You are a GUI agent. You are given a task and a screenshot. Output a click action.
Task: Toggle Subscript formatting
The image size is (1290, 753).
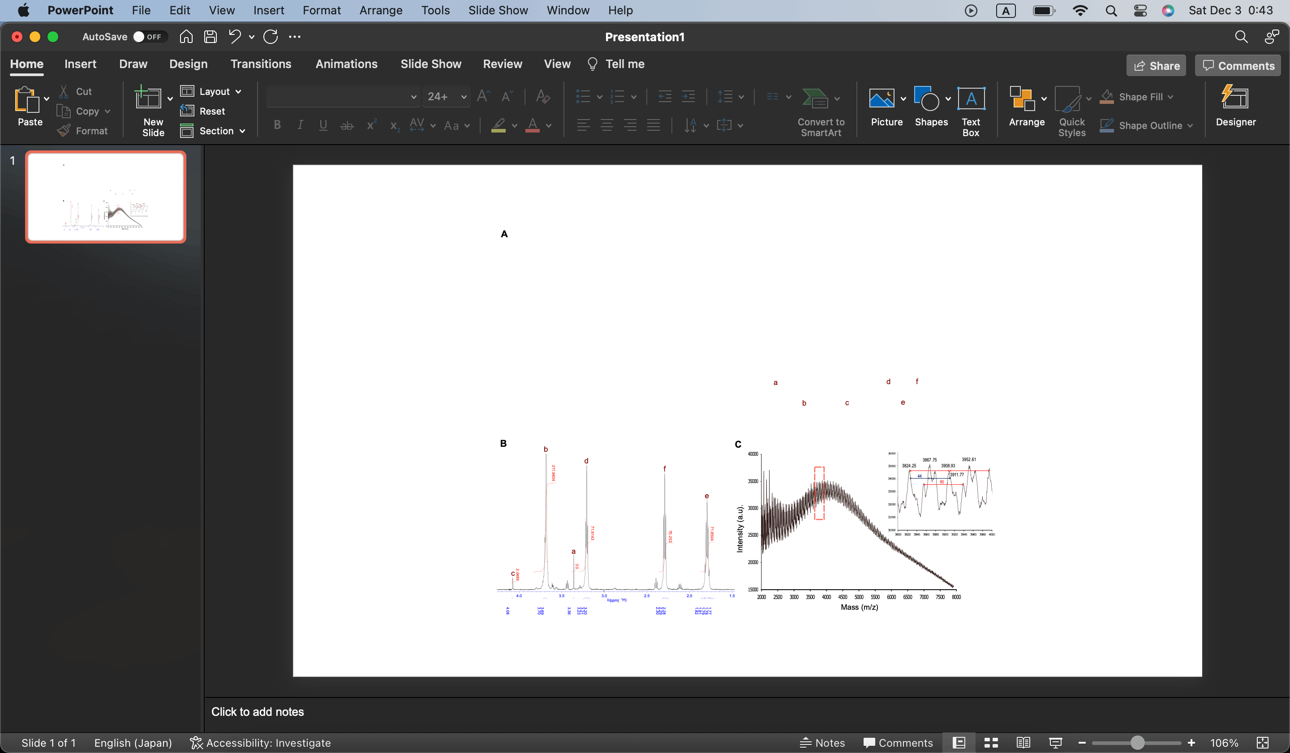[395, 125]
